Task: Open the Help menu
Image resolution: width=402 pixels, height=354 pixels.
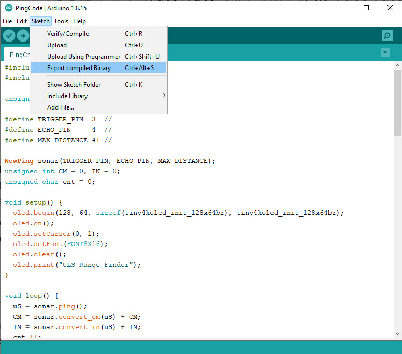Action: coord(79,21)
